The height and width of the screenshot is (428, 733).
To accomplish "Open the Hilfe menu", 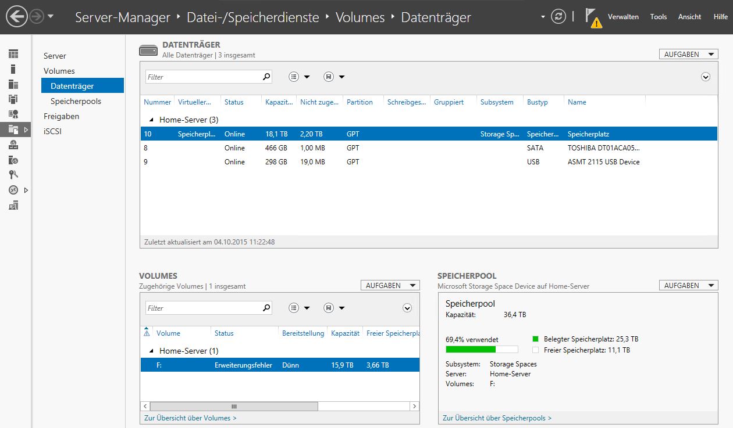I will pyautogui.click(x=720, y=17).
